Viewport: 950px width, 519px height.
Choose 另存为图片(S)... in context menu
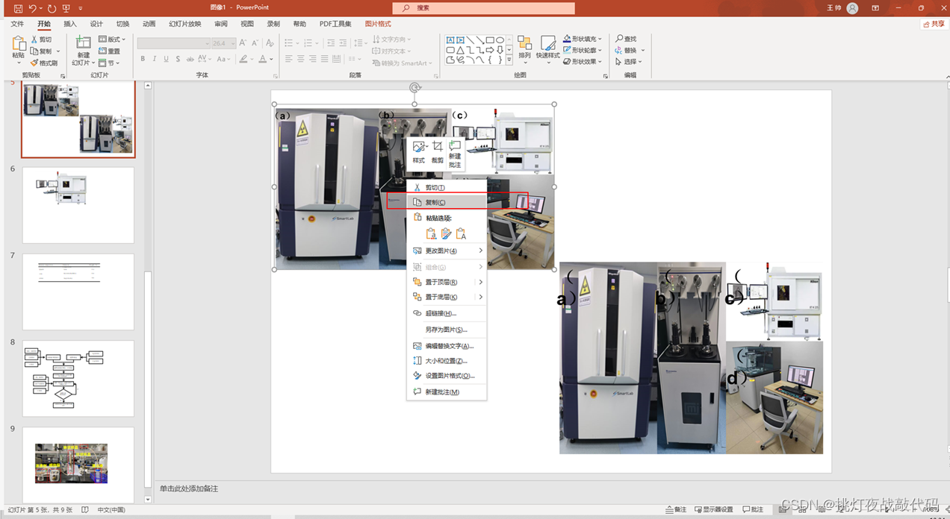coord(447,330)
